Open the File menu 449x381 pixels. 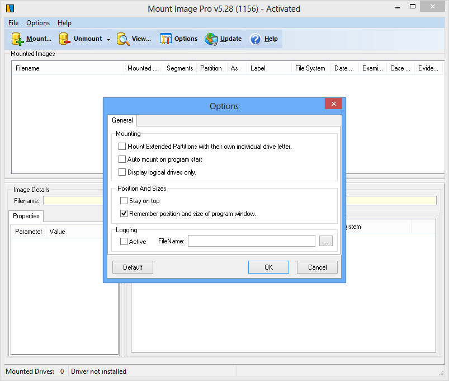[x=13, y=23]
